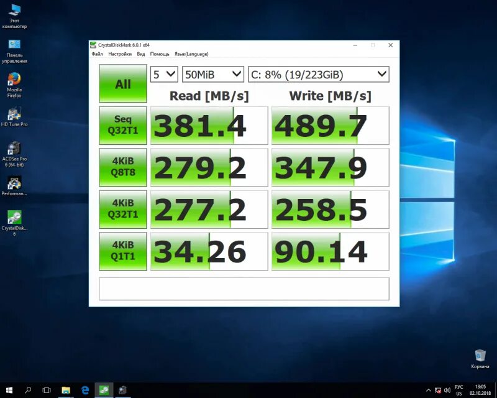The height and width of the screenshot is (398, 497).
Task: Open the 'Вид' menu
Action: [x=141, y=54]
